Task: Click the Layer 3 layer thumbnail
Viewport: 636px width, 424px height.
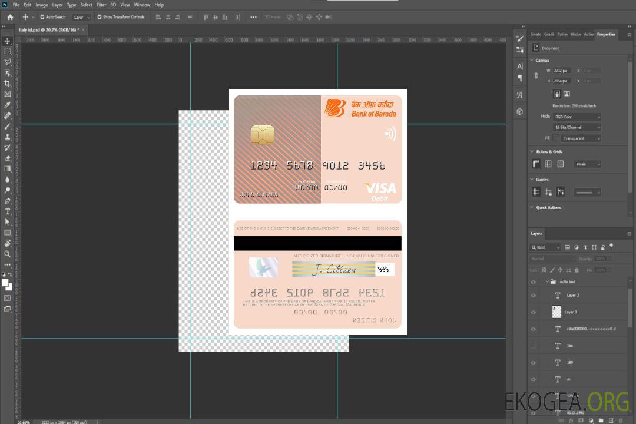Action: [557, 312]
